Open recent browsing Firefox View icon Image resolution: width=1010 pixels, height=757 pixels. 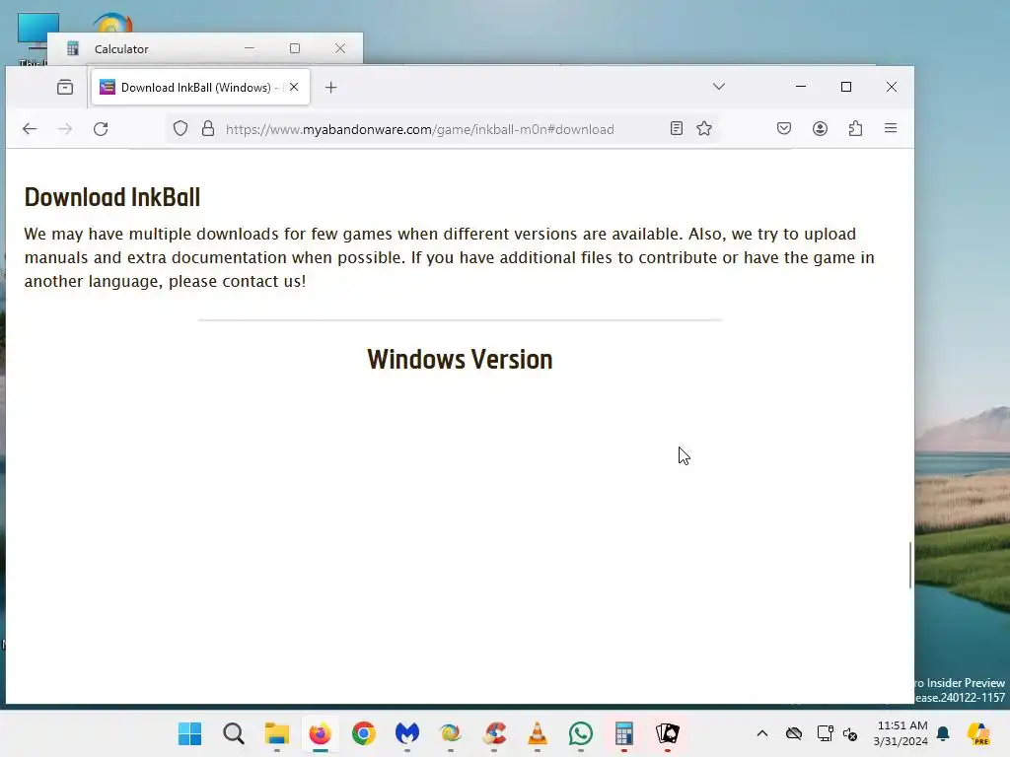(x=65, y=87)
